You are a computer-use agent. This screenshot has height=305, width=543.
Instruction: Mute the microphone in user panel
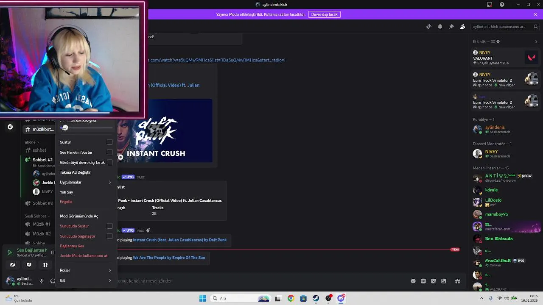(42, 281)
